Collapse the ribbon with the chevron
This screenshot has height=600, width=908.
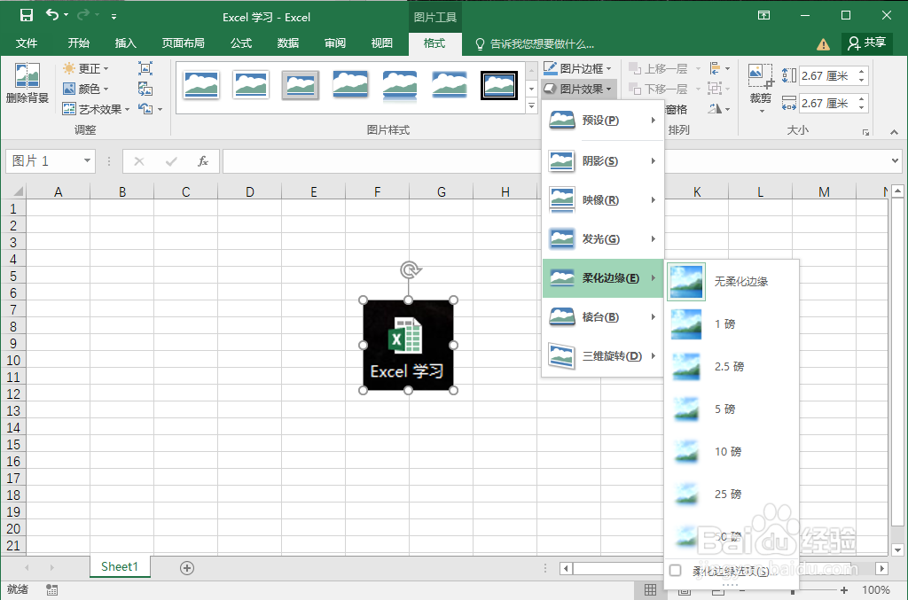pyautogui.click(x=894, y=133)
